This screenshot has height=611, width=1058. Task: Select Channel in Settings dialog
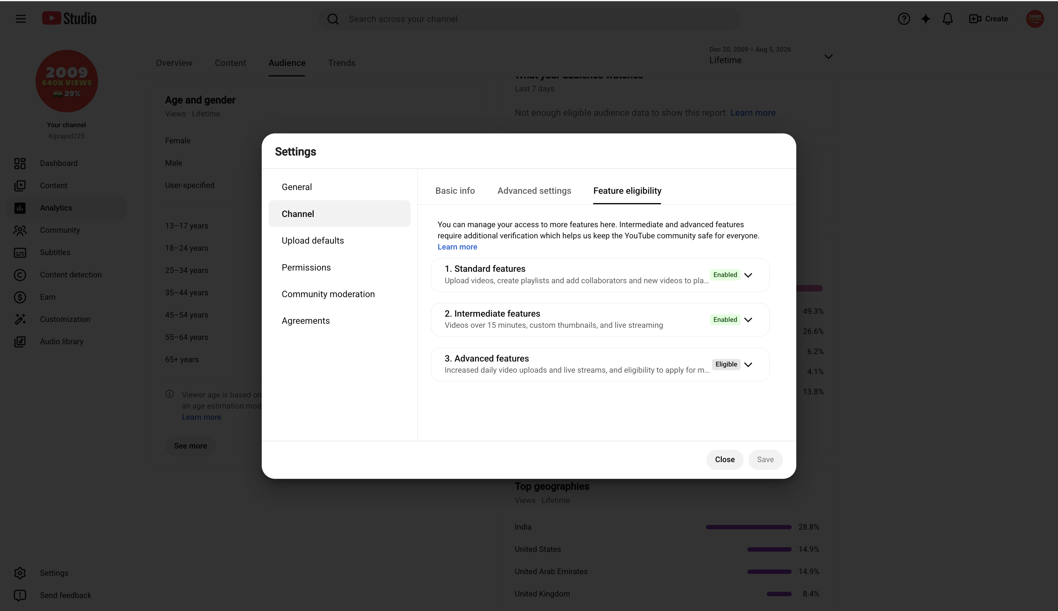click(x=339, y=214)
